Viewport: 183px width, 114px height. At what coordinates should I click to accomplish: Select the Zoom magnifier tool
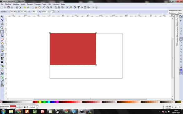2,28
